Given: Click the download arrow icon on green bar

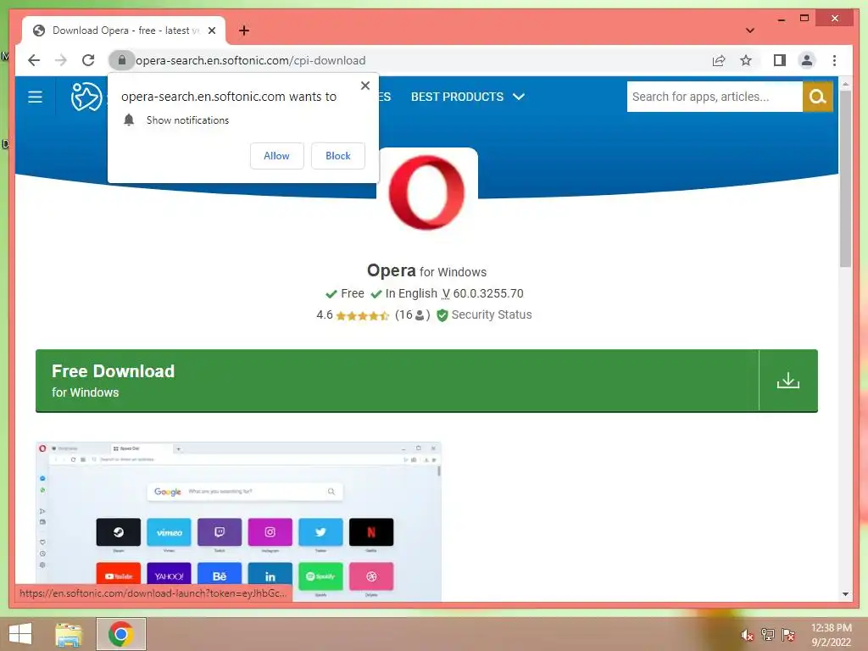Looking at the screenshot, I should point(788,381).
